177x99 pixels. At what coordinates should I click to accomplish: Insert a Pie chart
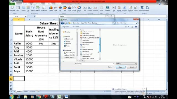[x=60, y=9]
